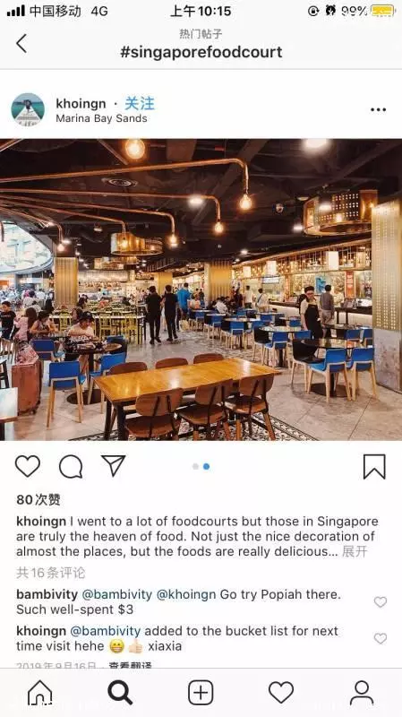Image resolution: width=402 pixels, height=717 pixels.
Task: Open khoingn's profile avatar
Action: (x=28, y=109)
